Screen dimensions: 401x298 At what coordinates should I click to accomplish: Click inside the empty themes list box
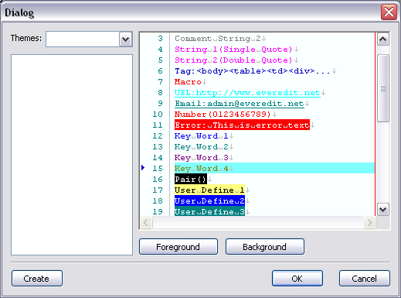click(72, 155)
